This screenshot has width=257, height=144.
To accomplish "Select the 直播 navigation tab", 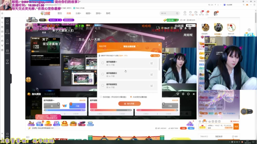I will click(x=69, y=13).
